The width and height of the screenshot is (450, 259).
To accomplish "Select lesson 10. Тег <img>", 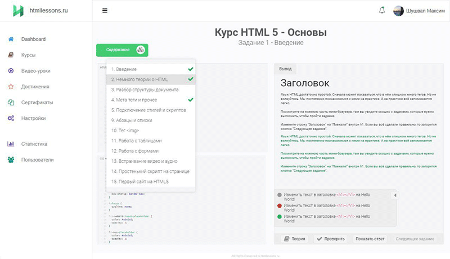I will pyautogui.click(x=151, y=131).
